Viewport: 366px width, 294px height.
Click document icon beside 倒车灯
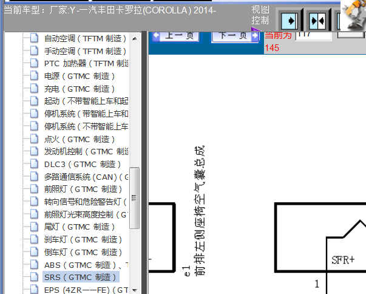[35, 252]
